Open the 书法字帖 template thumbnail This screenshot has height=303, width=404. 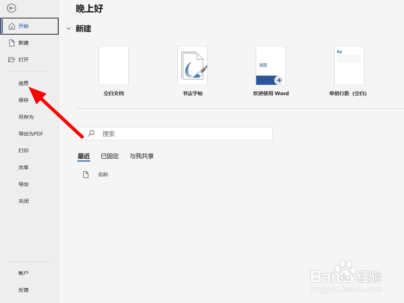(192, 66)
